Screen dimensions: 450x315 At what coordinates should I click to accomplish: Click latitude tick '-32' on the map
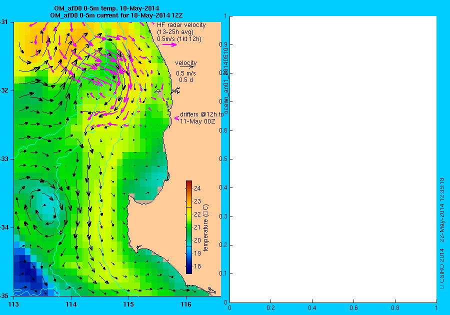click(4, 90)
